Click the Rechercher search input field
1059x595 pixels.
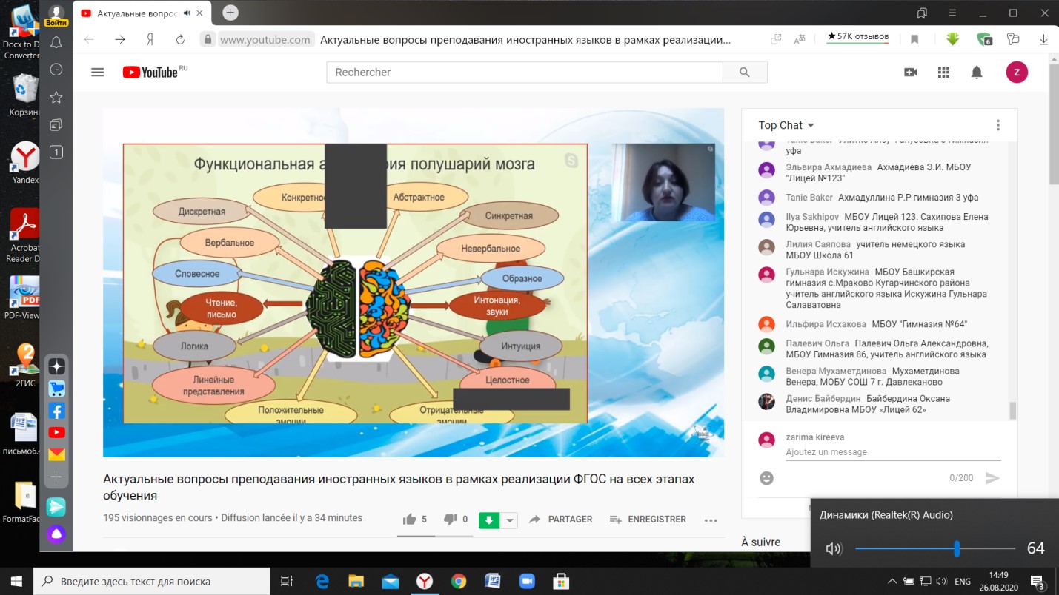coord(524,72)
